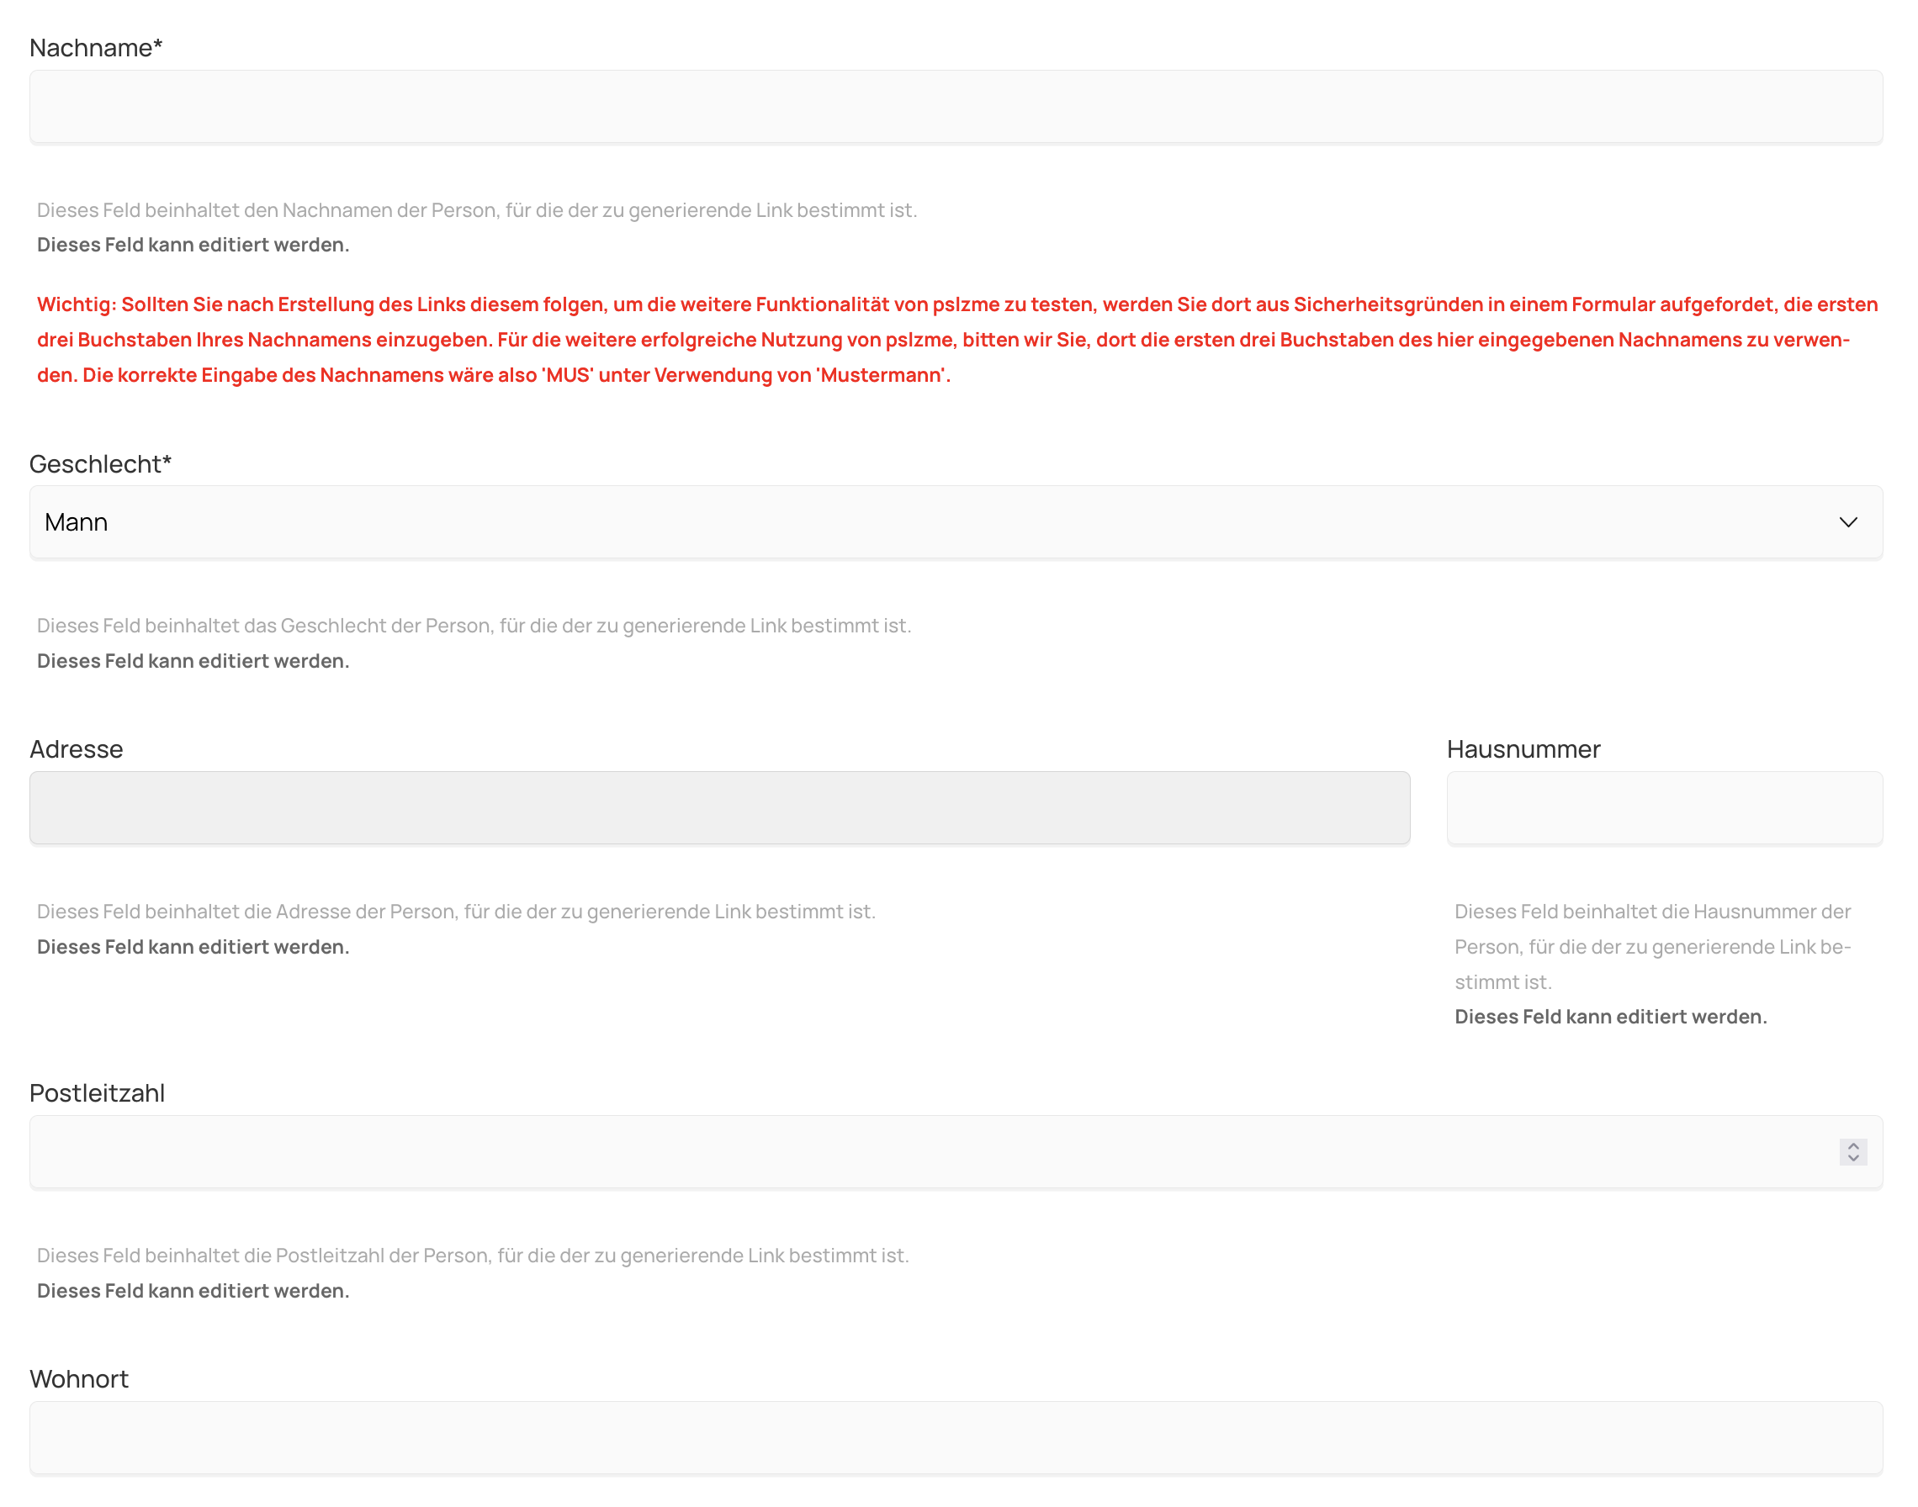Click the Wohnort field label

[78, 1379]
